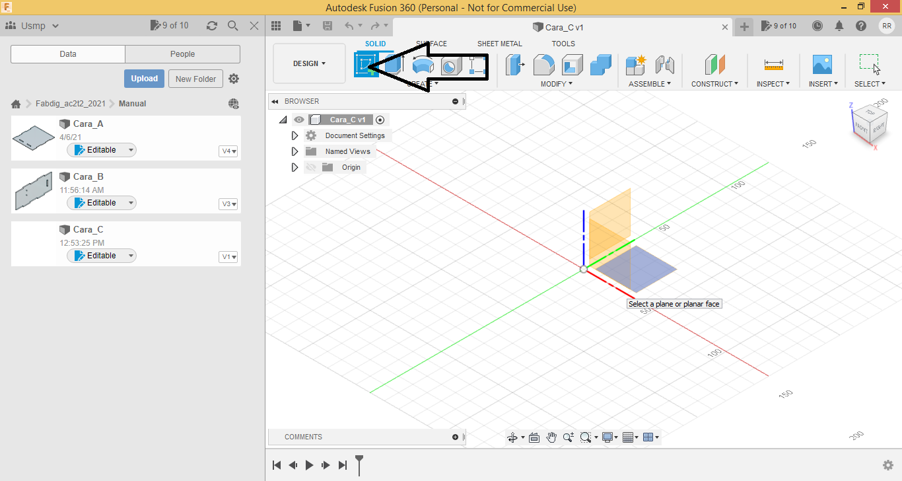Switch to the TOOLS tab
This screenshot has width=902, height=481.
(x=563, y=44)
